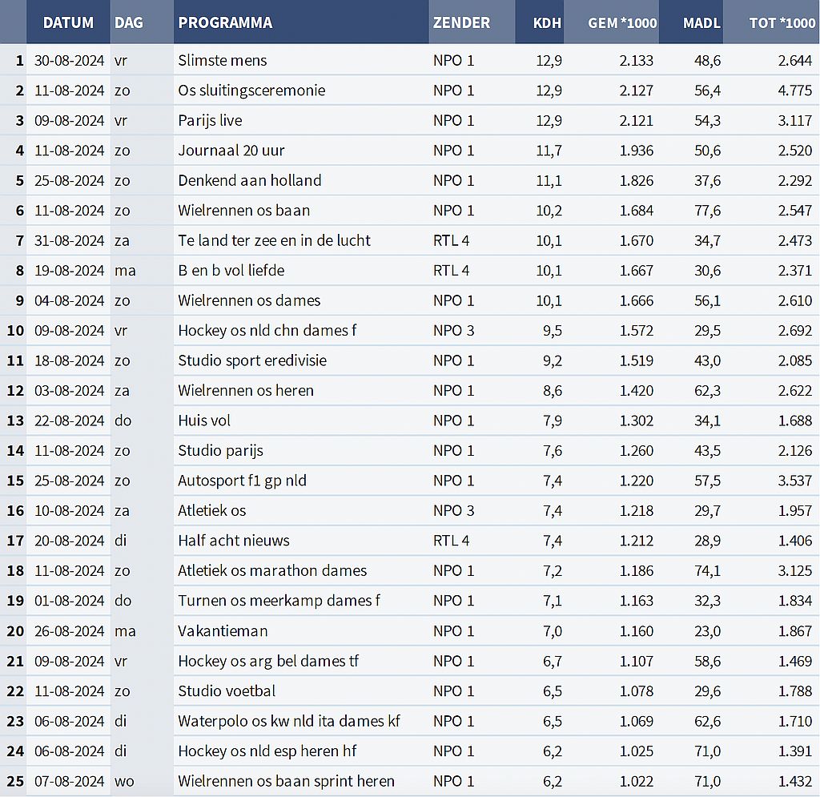Click the GEM value 2.133
This screenshot has width=820, height=797.
click(x=637, y=61)
